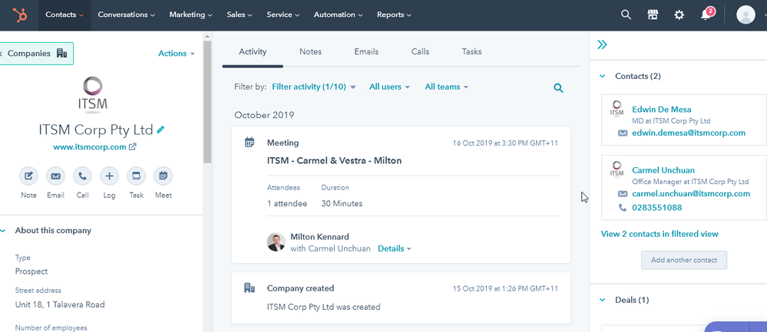Open the search magnifier in top bar
Image resolution: width=767 pixels, height=332 pixels.
pyautogui.click(x=626, y=15)
